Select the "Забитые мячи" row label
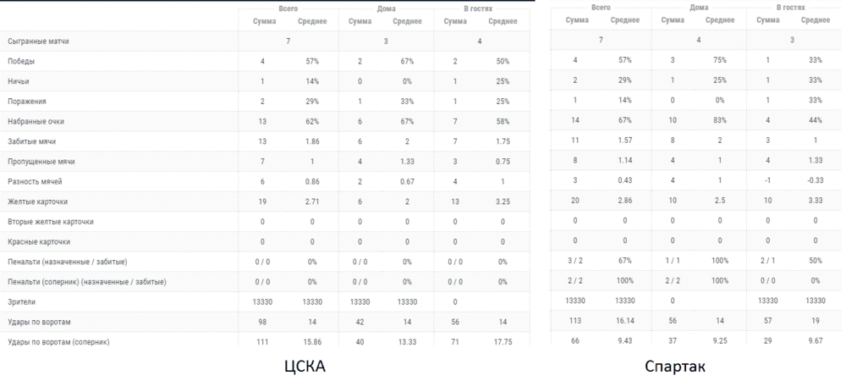This screenshot has width=846, height=381. click(x=31, y=141)
